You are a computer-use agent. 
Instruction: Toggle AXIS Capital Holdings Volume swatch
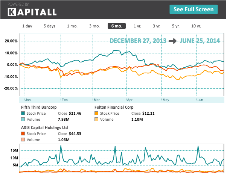pos(23,140)
